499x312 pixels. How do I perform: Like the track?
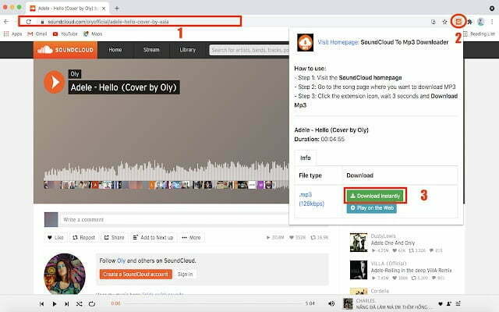[x=55, y=237]
